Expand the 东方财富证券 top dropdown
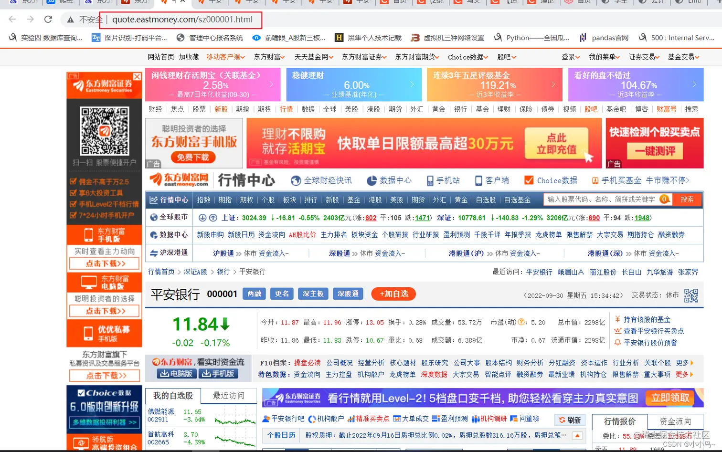 364,57
